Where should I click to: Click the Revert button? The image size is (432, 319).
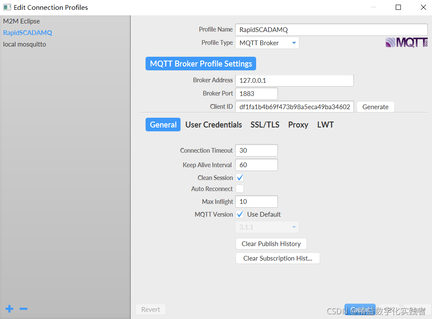click(150, 309)
